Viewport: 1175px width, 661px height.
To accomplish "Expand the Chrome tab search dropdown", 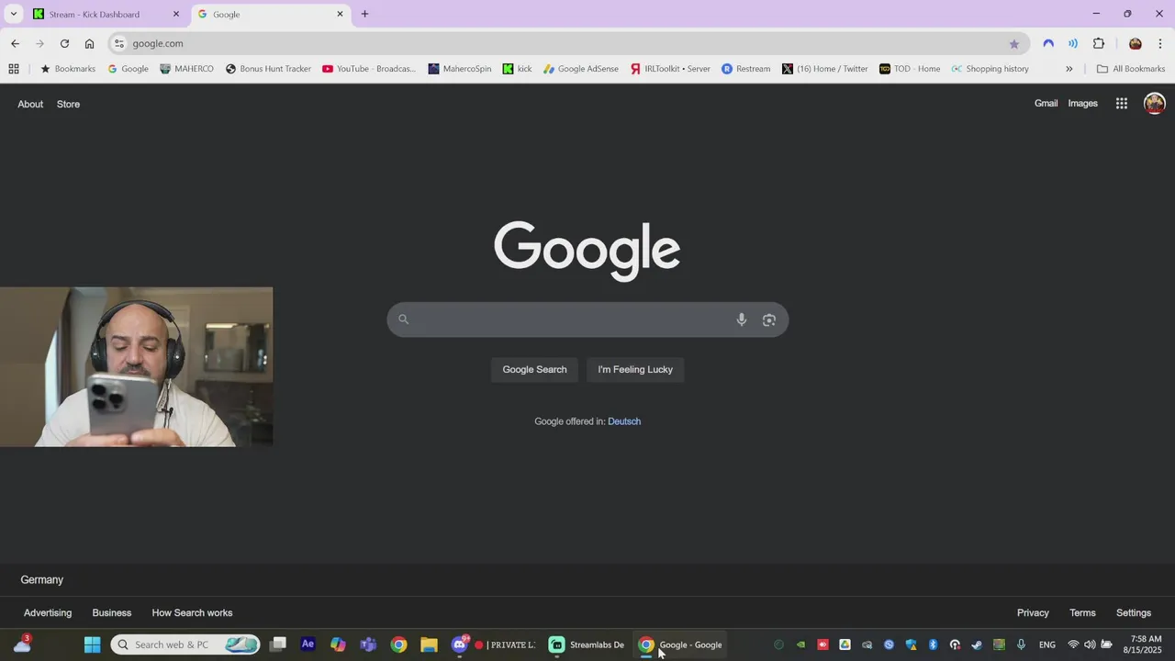I will (14, 14).
